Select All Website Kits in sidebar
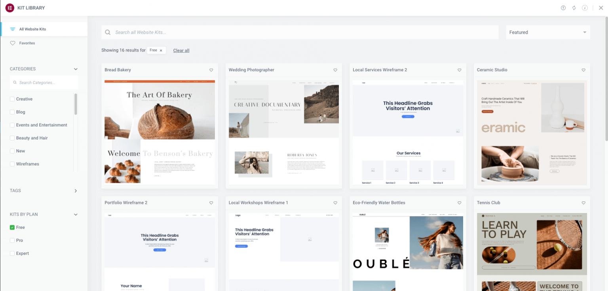 [x=32, y=29]
